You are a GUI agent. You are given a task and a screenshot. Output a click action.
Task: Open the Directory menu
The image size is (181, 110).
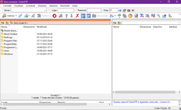42,6
